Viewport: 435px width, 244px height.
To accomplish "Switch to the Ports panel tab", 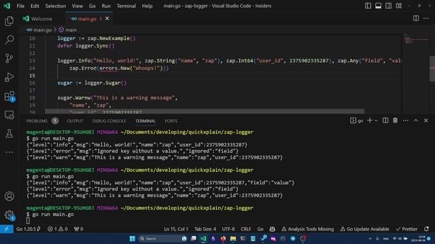I will (x=171, y=121).
